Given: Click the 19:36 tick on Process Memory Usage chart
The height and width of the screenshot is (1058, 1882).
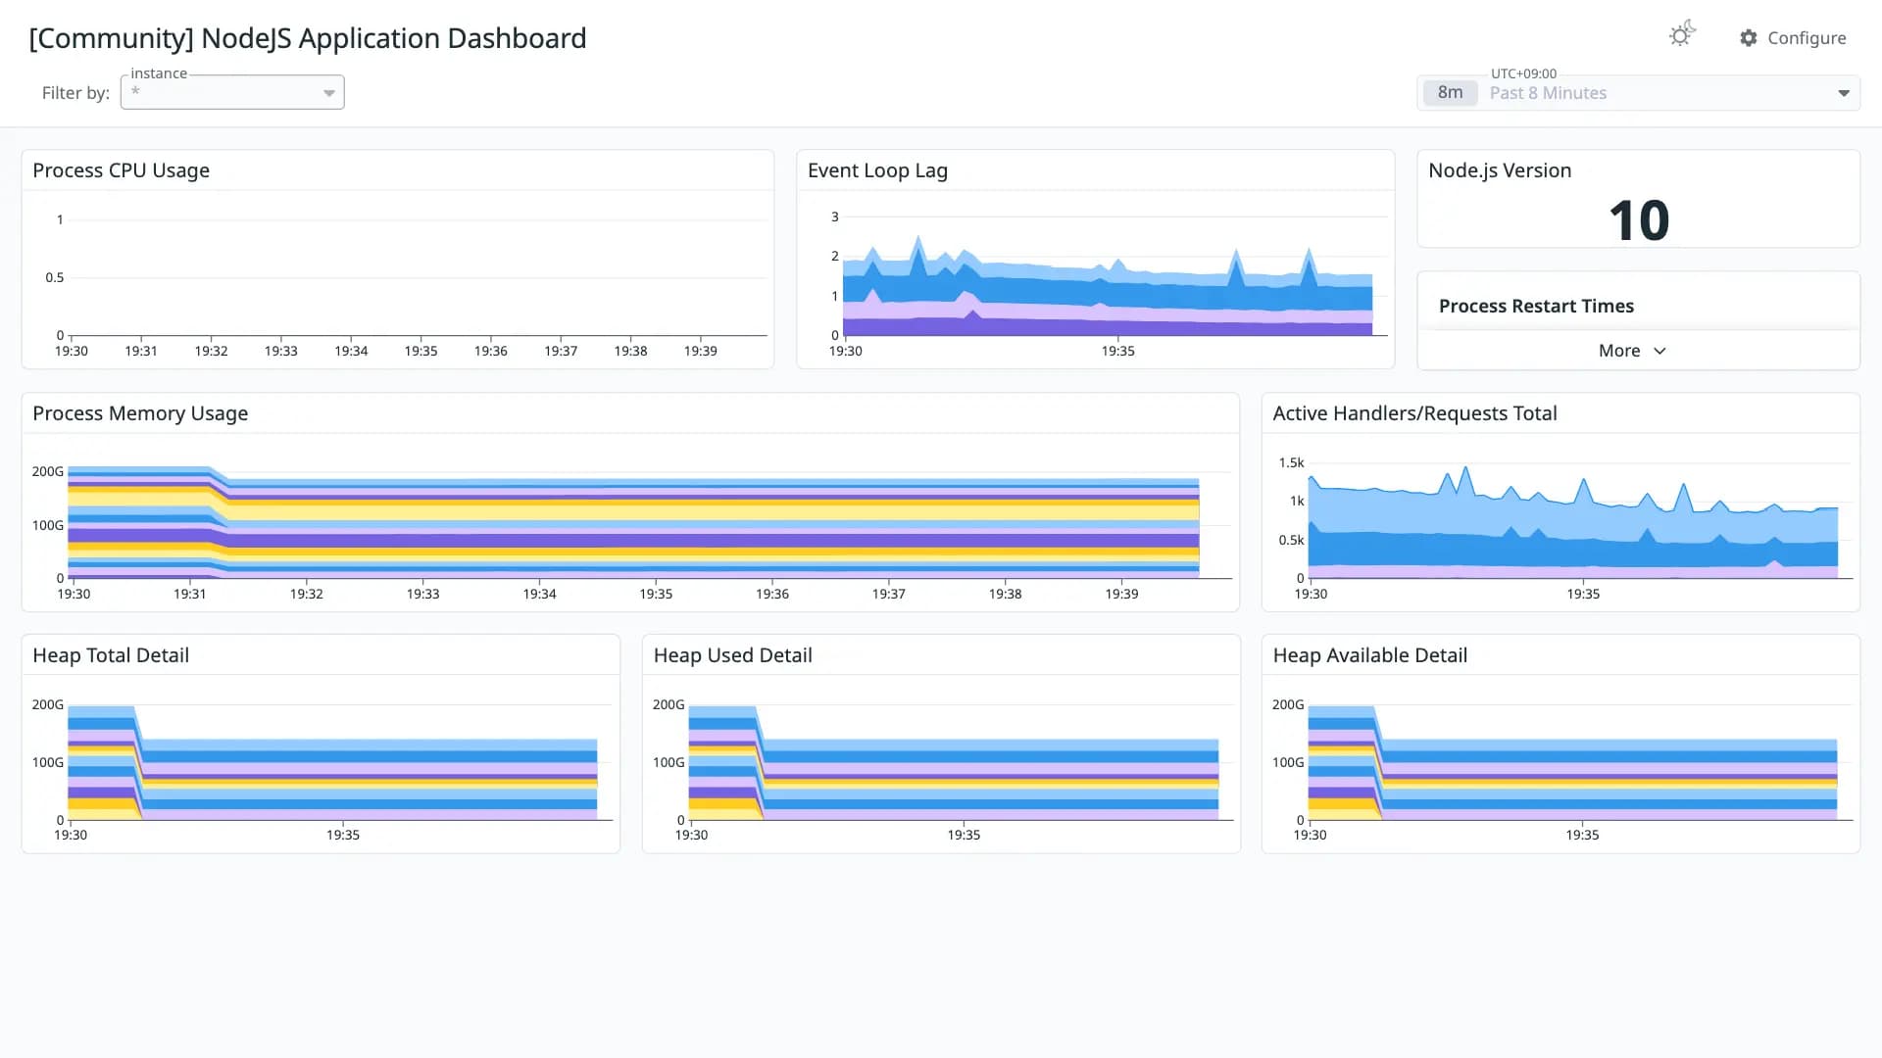Looking at the screenshot, I should click(772, 594).
